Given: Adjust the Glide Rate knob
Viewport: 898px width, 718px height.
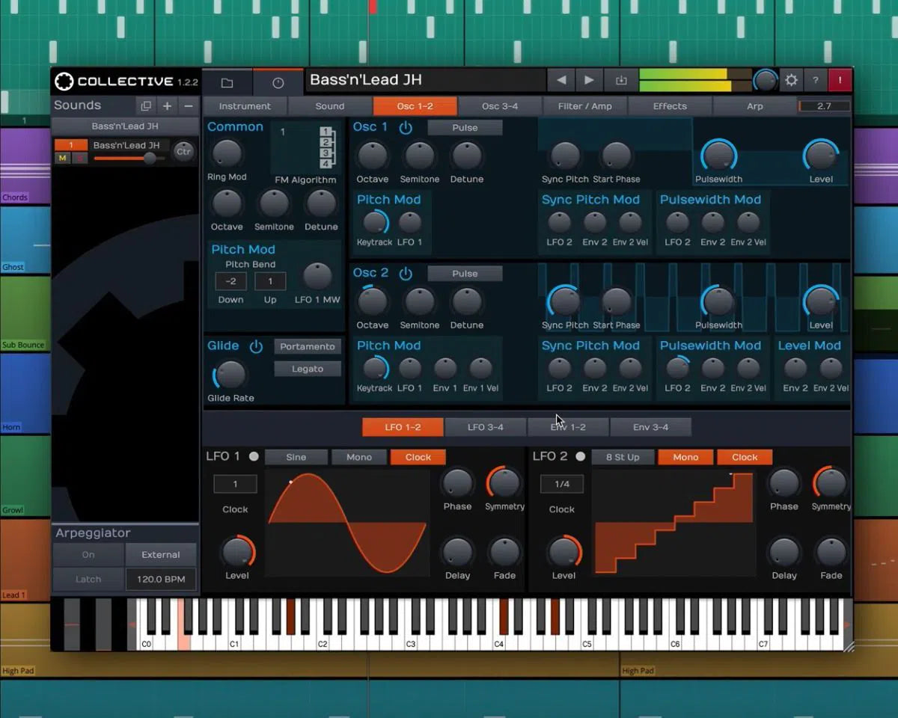Looking at the screenshot, I should (x=229, y=374).
